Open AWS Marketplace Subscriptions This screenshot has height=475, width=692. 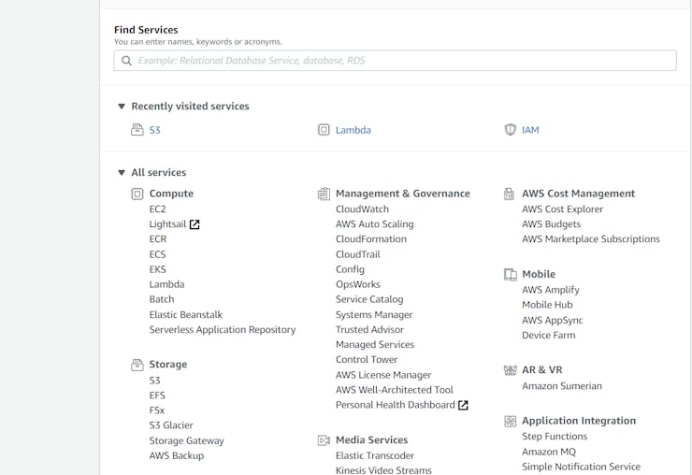click(x=591, y=239)
